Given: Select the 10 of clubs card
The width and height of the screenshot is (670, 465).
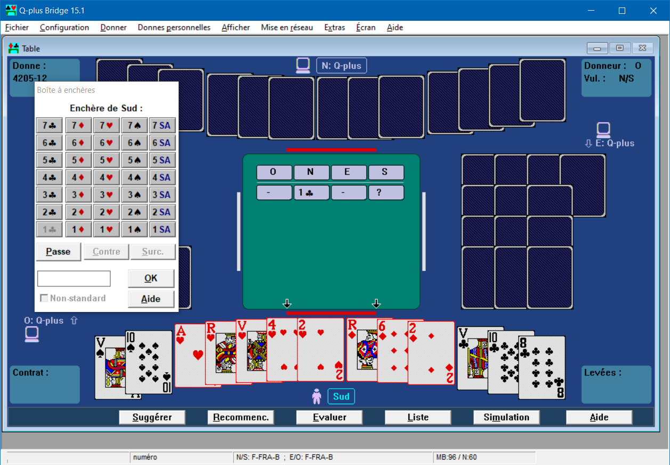Looking at the screenshot, I should 503,363.
